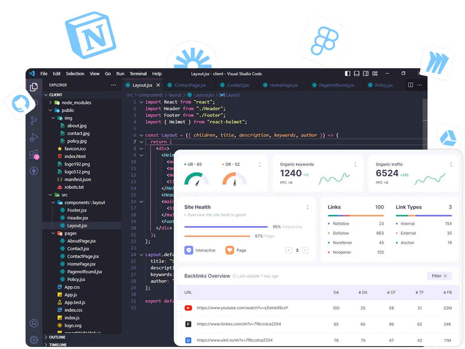Click the Customize Layout icon in title bar

pyautogui.click(x=375, y=74)
